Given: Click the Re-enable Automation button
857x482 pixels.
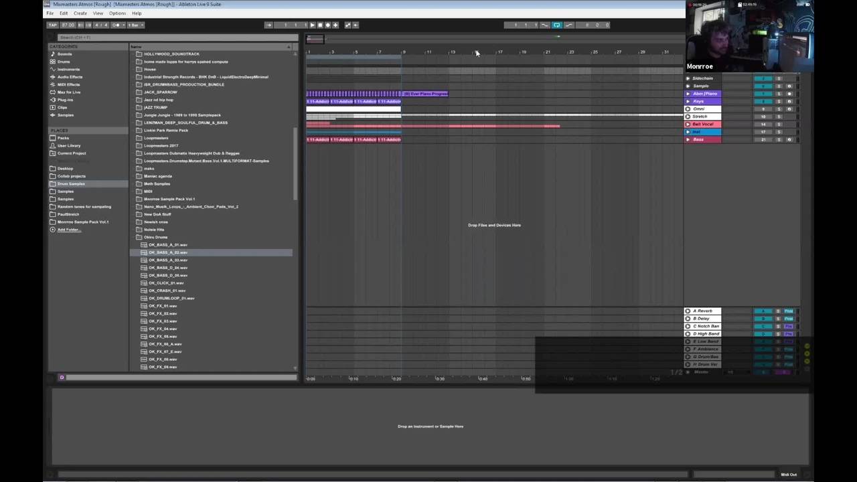Looking at the screenshot, I should [356, 25].
